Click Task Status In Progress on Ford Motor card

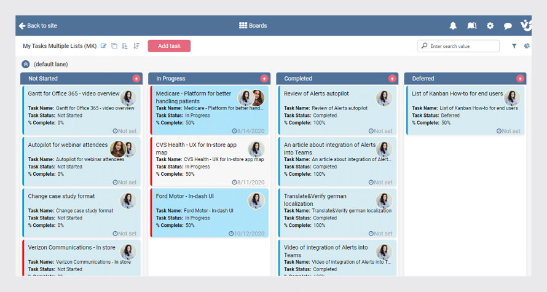pyautogui.click(x=183, y=218)
